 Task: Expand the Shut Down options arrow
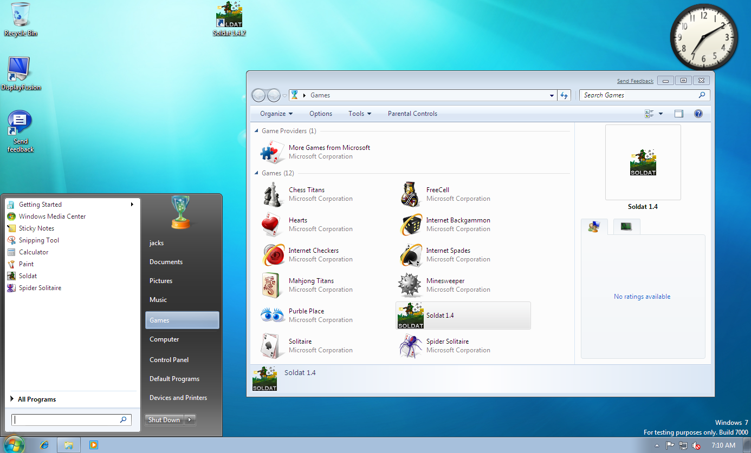click(x=190, y=420)
